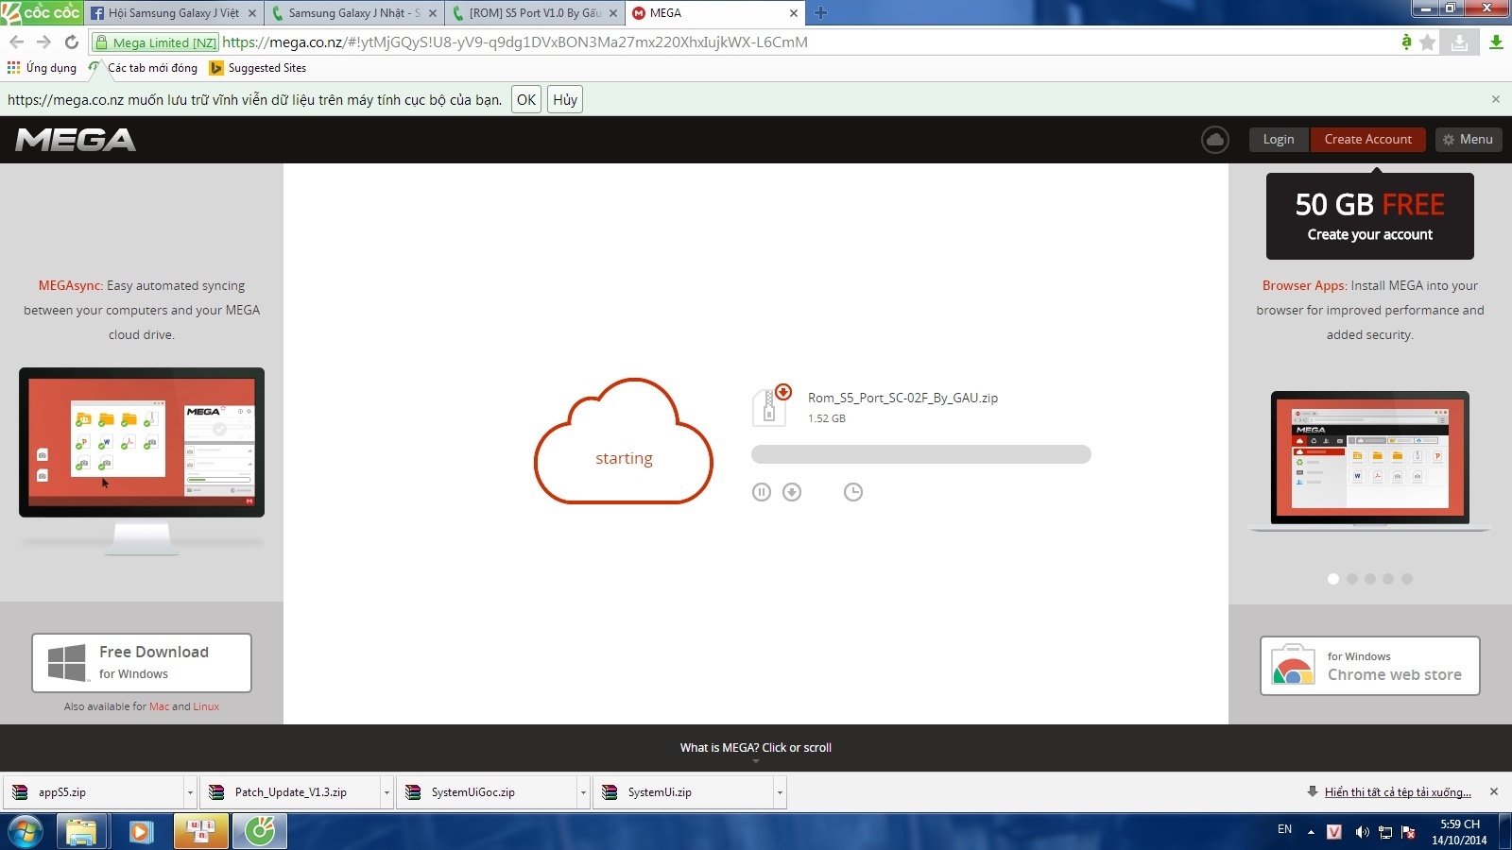
Task: Open Windows Start menu
Action: (26, 832)
